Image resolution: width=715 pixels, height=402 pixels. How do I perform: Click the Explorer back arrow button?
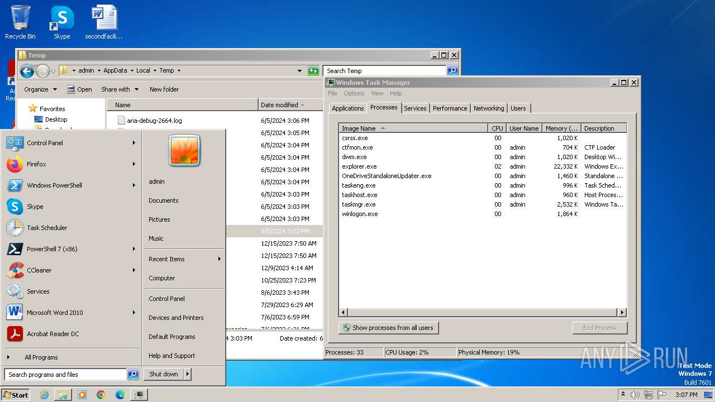[x=27, y=71]
